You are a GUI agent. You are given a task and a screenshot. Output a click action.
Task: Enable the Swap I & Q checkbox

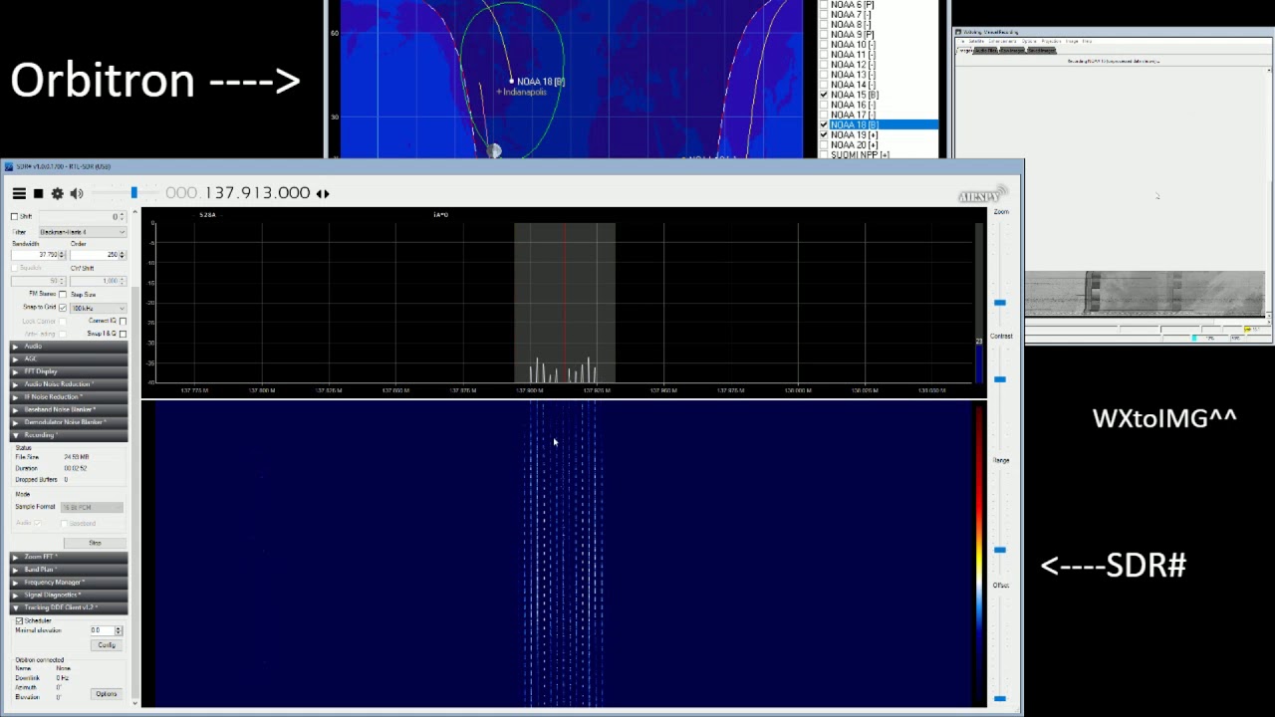coord(123,334)
